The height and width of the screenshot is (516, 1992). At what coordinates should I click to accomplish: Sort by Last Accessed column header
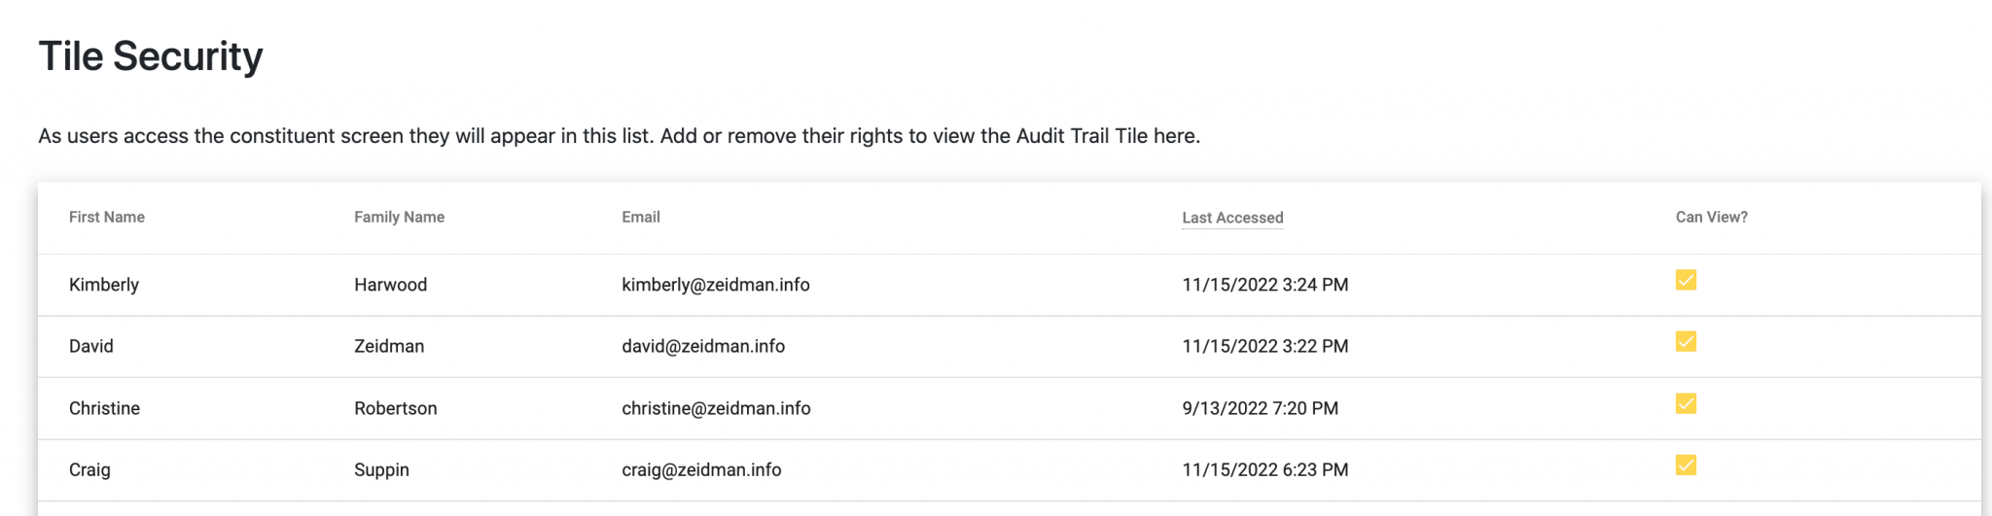pyautogui.click(x=1232, y=218)
